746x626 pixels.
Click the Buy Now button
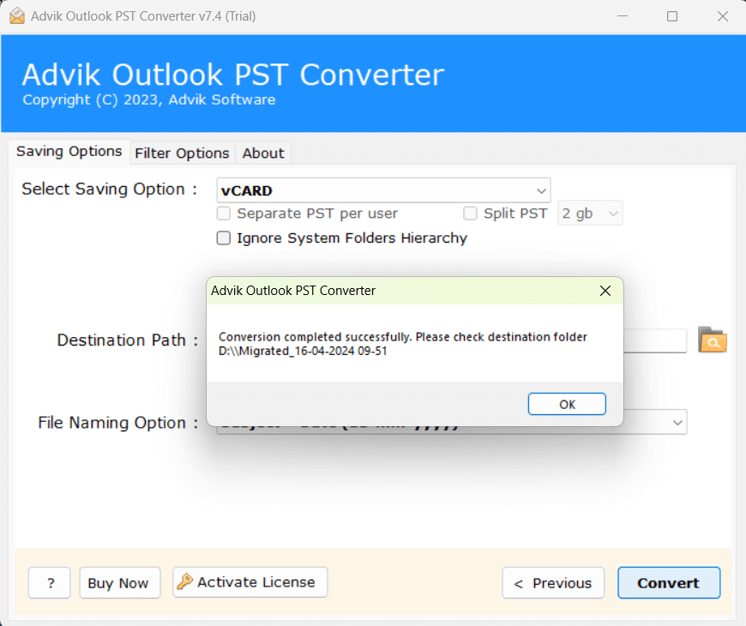click(x=120, y=583)
